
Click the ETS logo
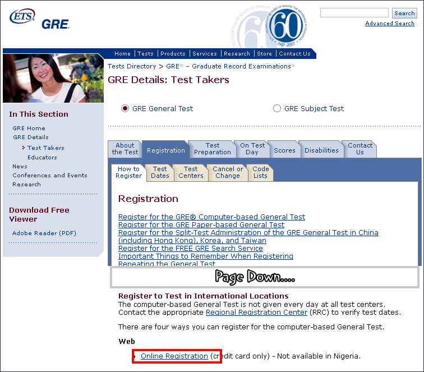pos(22,16)
